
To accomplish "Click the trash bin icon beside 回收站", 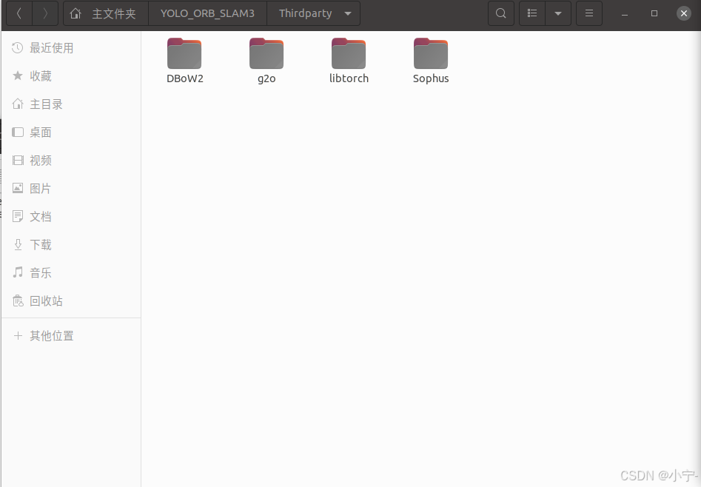I will (18, 300).
